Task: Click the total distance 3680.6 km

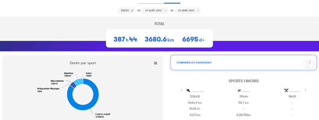Action: (159, 39)
